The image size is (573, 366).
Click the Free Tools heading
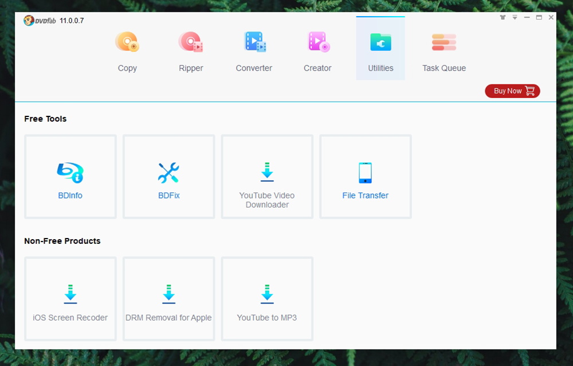[45, 119]
